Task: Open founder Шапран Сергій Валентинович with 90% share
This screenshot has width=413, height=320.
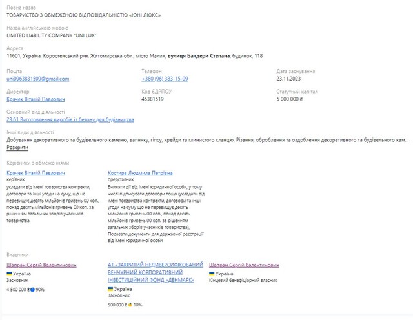Action: click(x=41, y=265)
